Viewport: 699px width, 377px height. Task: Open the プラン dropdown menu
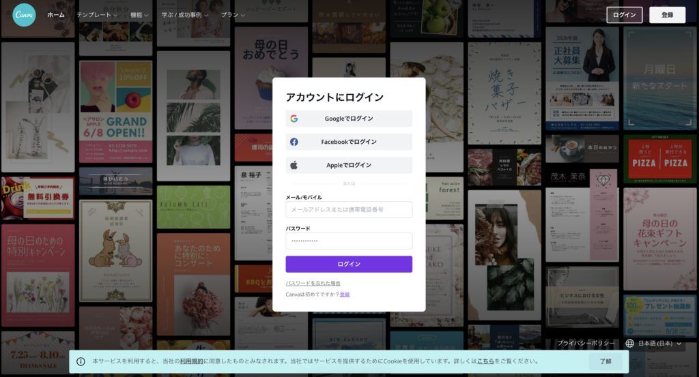233,14
